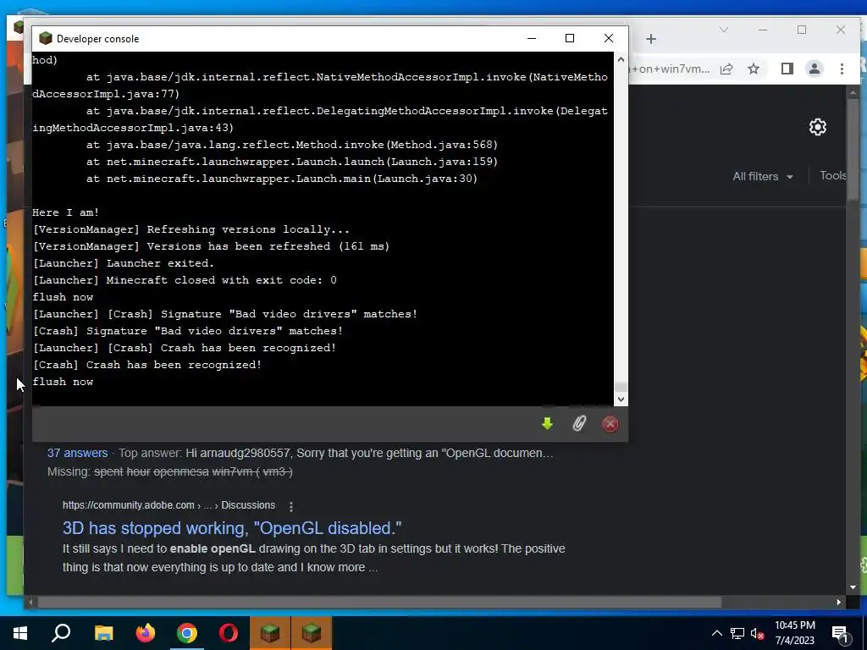Viewport: 867px width, 650px height.
Task: Open the 37 answers link
Action: click(77, 453)
